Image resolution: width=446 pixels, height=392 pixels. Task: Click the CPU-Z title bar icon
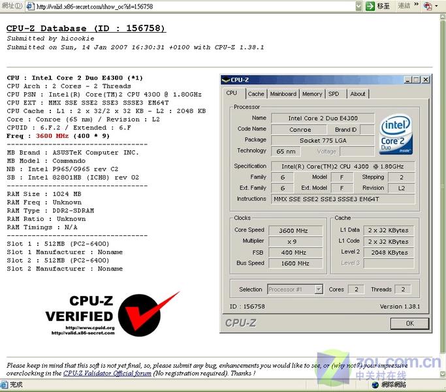(226, 80)
